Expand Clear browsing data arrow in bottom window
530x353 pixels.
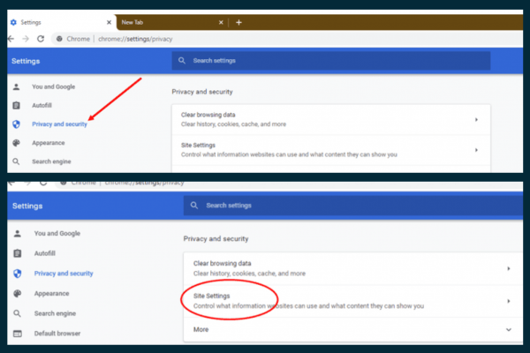(509, 268)
